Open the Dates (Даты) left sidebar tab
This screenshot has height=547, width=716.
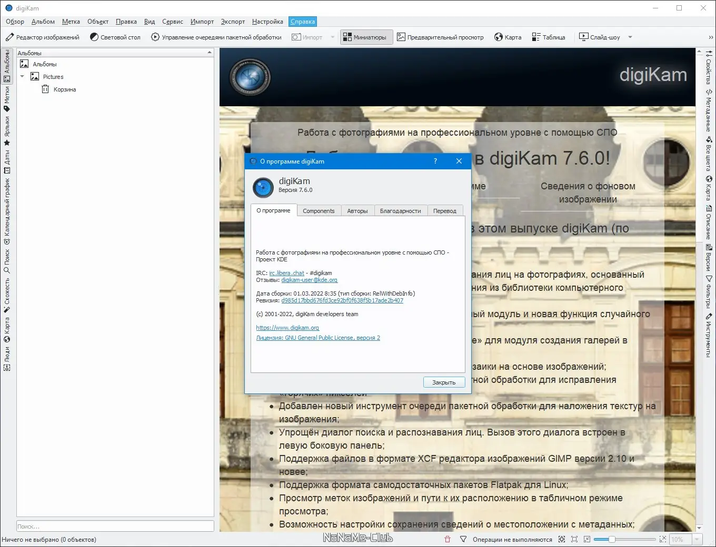click(7, 162)
